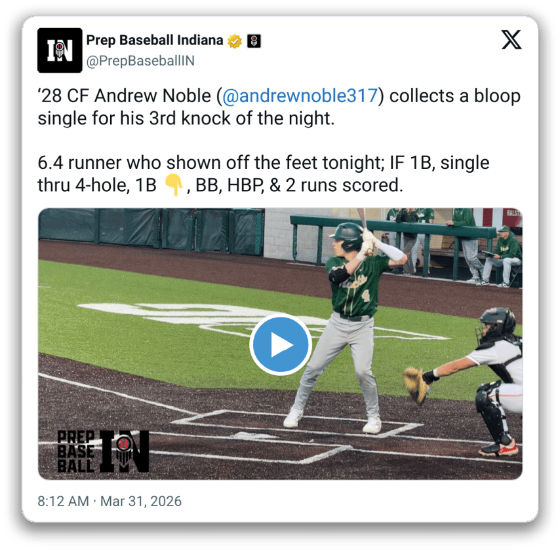Click the '6.4 runner' paragraph text
Viewport: 560px width, 550px height.
click(x=263, y=174)
